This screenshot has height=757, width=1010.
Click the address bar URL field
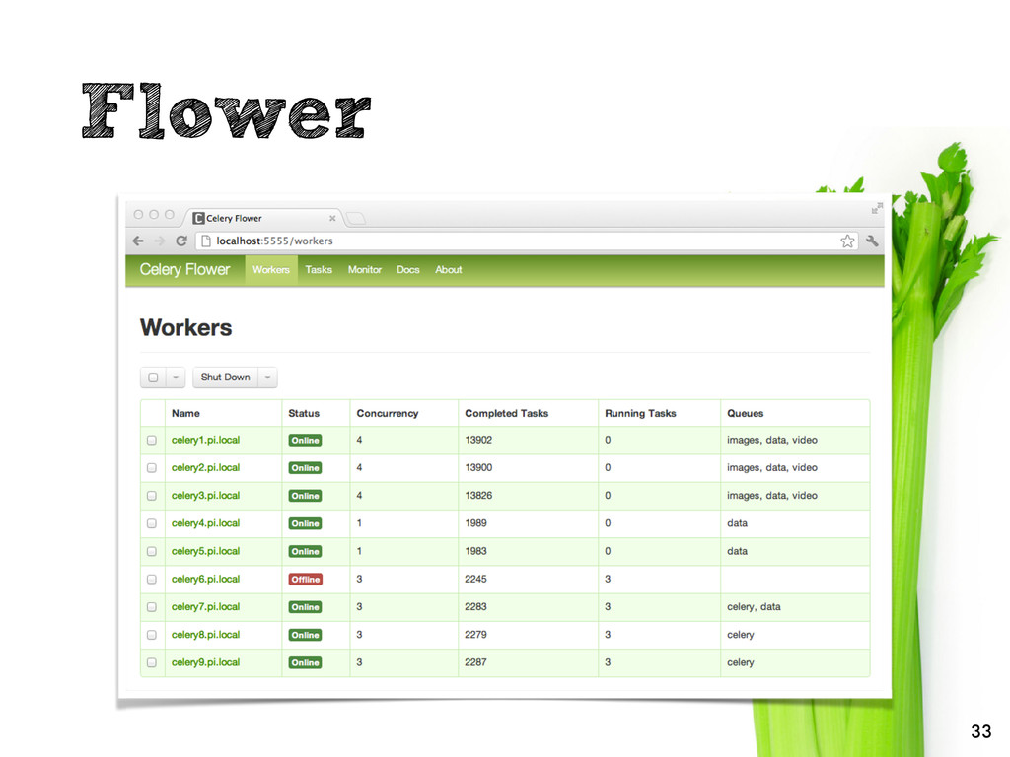pyautogui.click(x=527, y=241)
